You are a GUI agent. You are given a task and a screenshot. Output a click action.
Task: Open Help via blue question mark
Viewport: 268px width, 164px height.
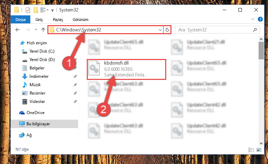(260, 19)
